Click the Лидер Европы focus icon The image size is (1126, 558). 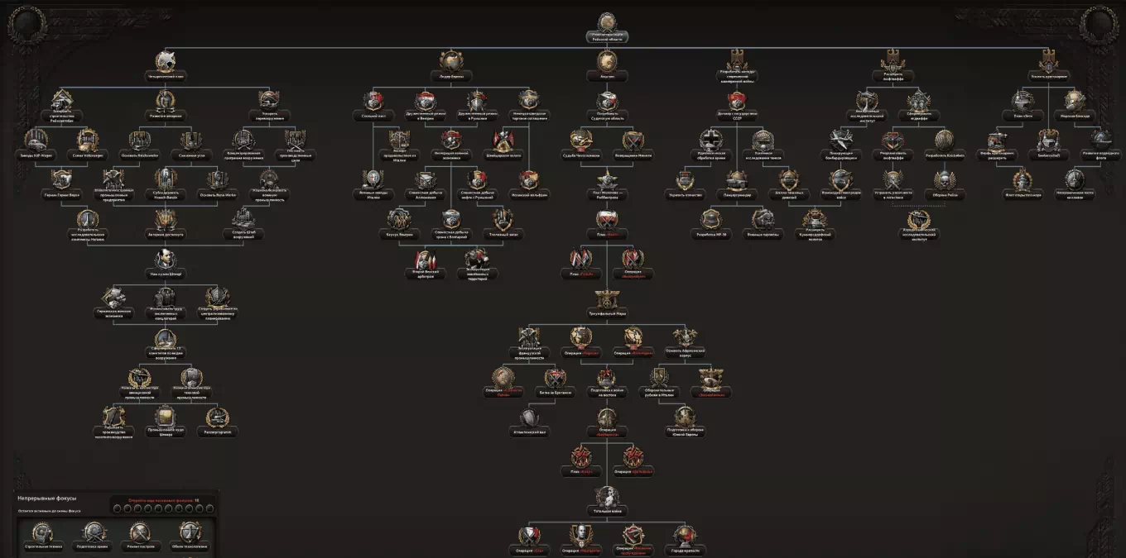(451, 62)
